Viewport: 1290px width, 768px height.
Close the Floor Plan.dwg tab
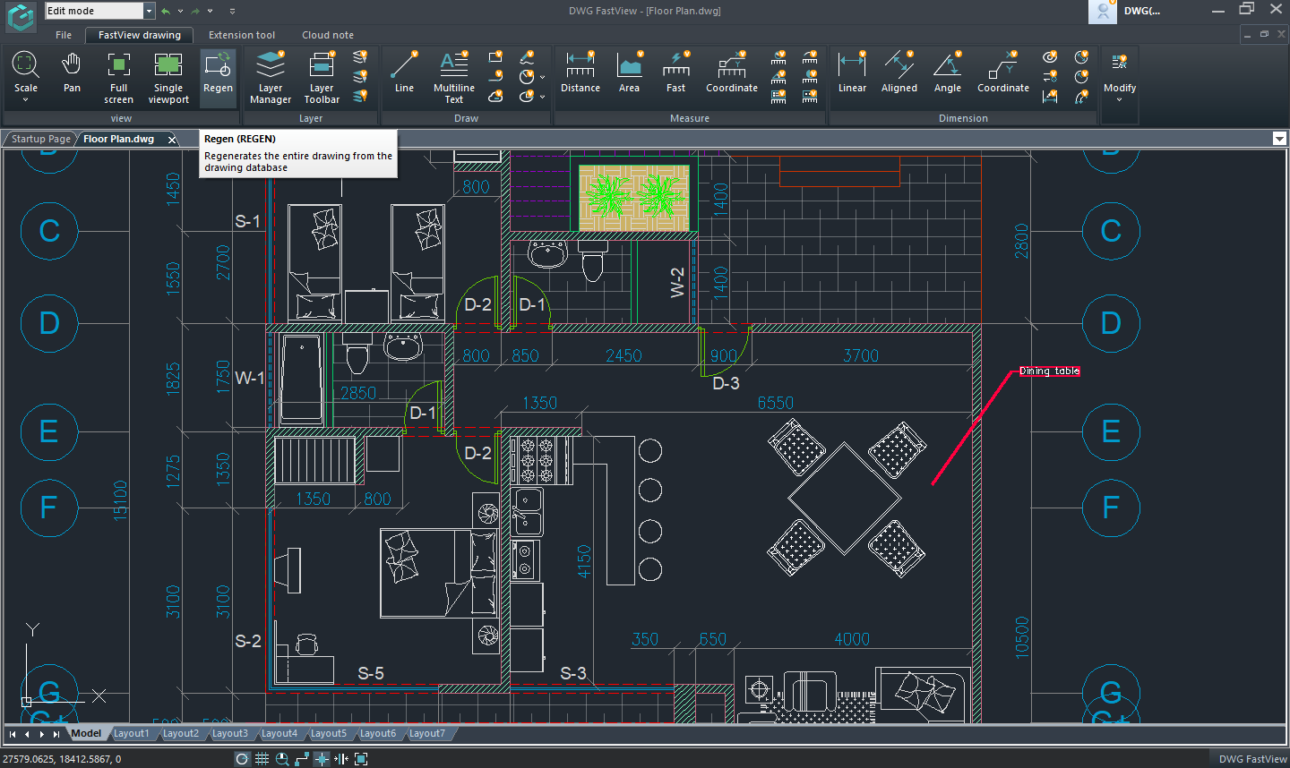point(172,140)
